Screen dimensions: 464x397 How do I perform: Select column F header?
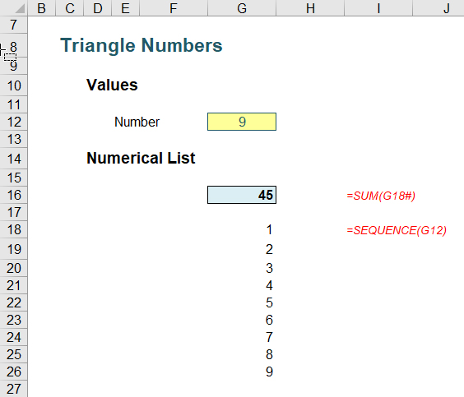(x=174, y=8)
